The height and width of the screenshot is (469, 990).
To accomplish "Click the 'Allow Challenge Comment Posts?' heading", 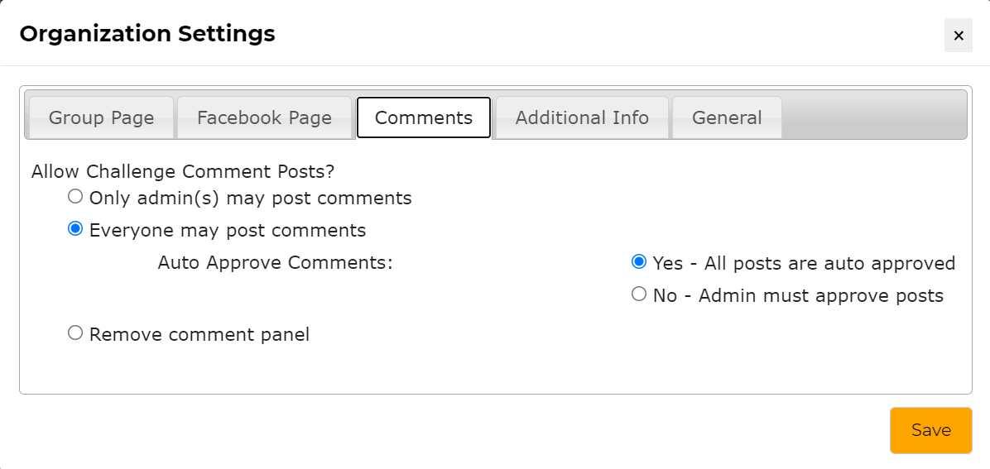I will (183, 172).
